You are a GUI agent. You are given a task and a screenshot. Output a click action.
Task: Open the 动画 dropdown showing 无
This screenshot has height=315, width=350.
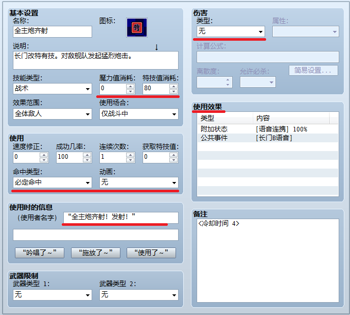tap(139, 183)
